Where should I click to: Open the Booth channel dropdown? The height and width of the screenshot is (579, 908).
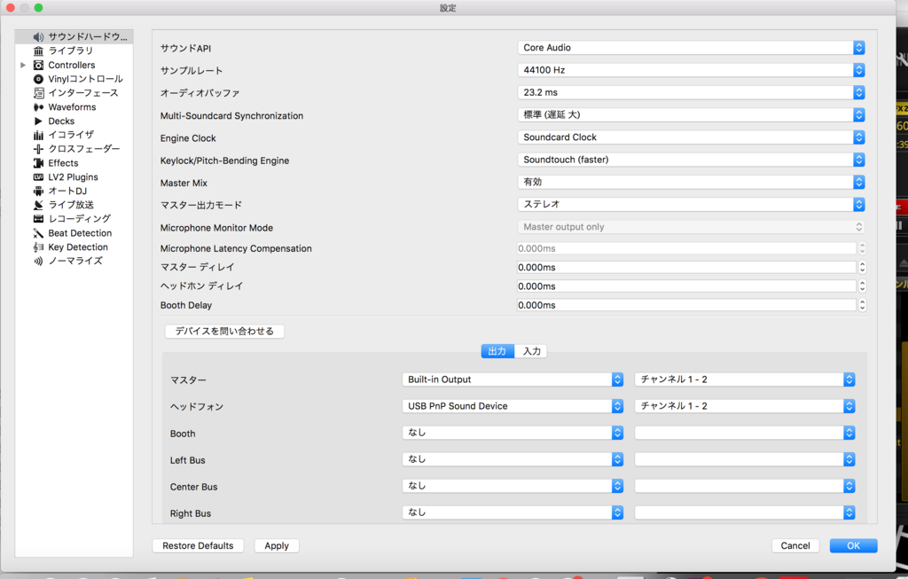click(x=745, y=433)
